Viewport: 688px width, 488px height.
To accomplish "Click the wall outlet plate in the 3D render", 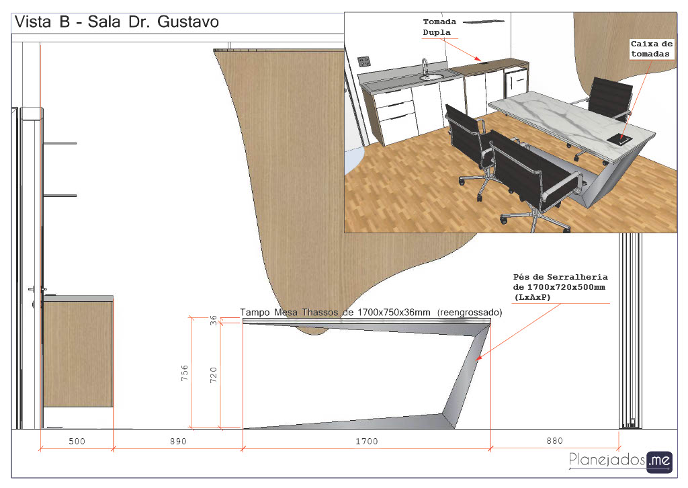I will pyautogui.click(x=364, y=61).
